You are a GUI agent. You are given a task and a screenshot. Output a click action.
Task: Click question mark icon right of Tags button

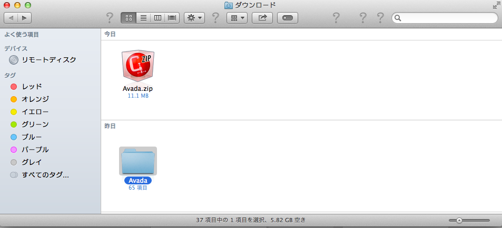click(x=336, y=18)
